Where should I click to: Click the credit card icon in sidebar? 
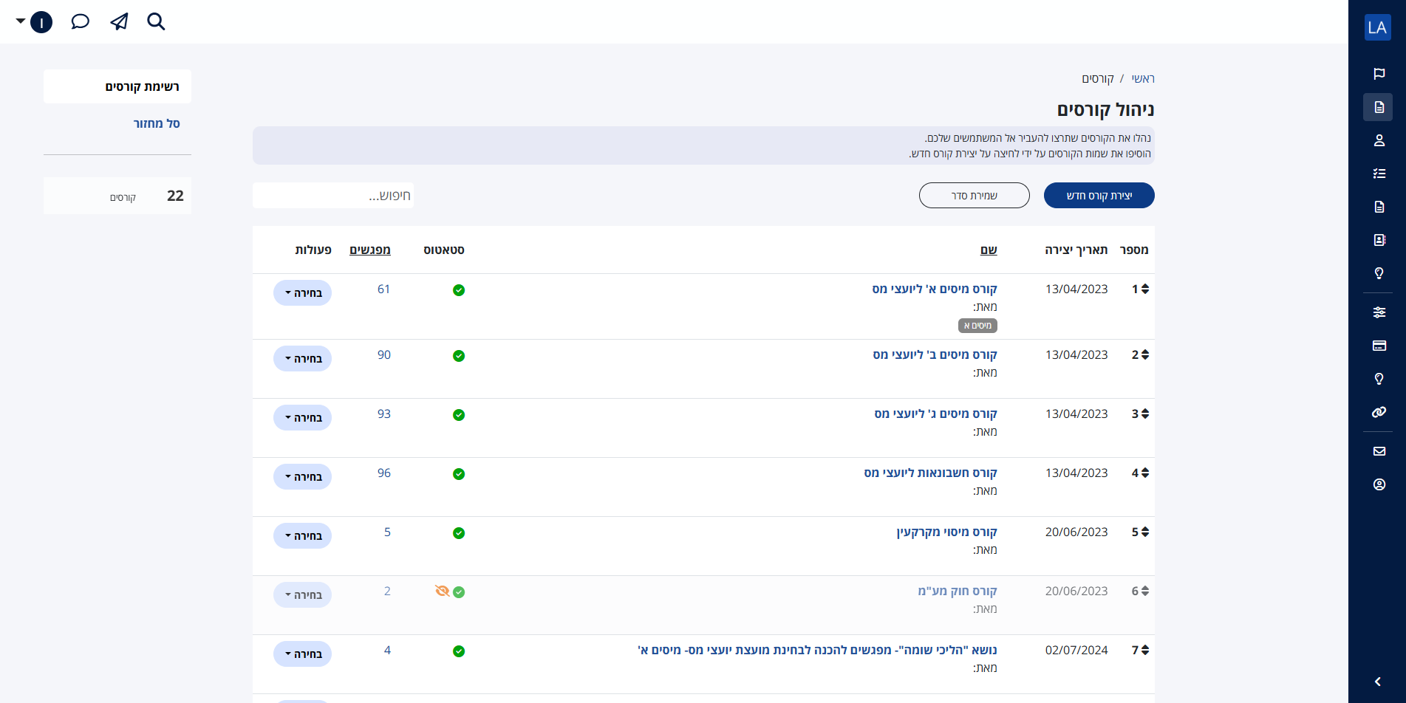[x=1379, y=346]
